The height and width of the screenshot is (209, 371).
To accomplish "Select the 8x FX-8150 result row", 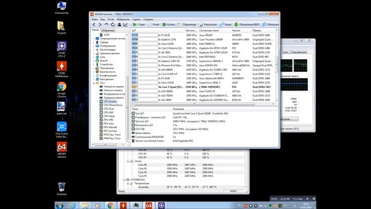I will point(203,35).
